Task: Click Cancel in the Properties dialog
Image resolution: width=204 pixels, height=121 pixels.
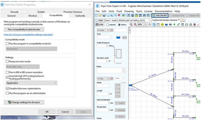Action: pyautogui.click(x=65, y=112)
